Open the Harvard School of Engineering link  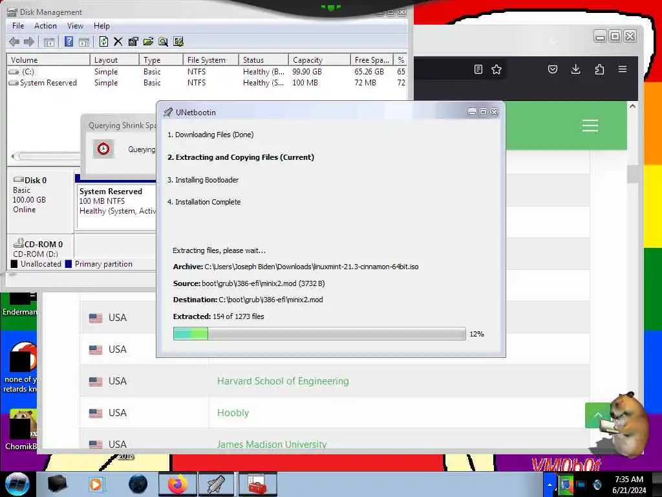[x=283, y=381]
